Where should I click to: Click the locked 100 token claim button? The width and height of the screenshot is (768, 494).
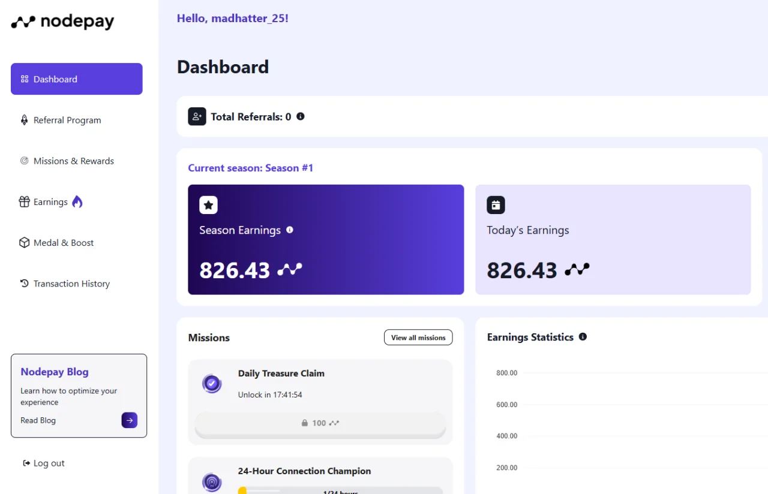(320, 423)
